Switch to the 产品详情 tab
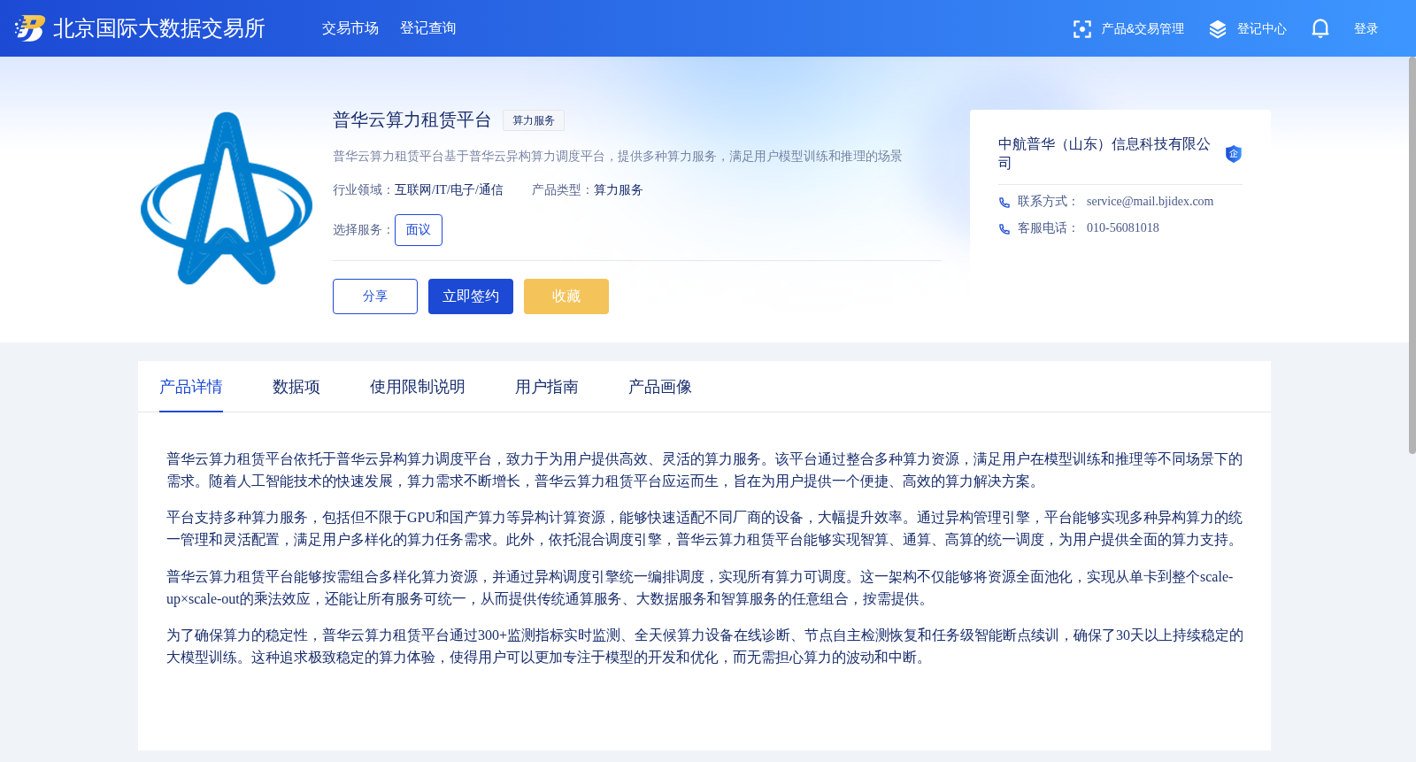Image resolution: width=1416 pixels, height=762 pixels. click(191, 387)
